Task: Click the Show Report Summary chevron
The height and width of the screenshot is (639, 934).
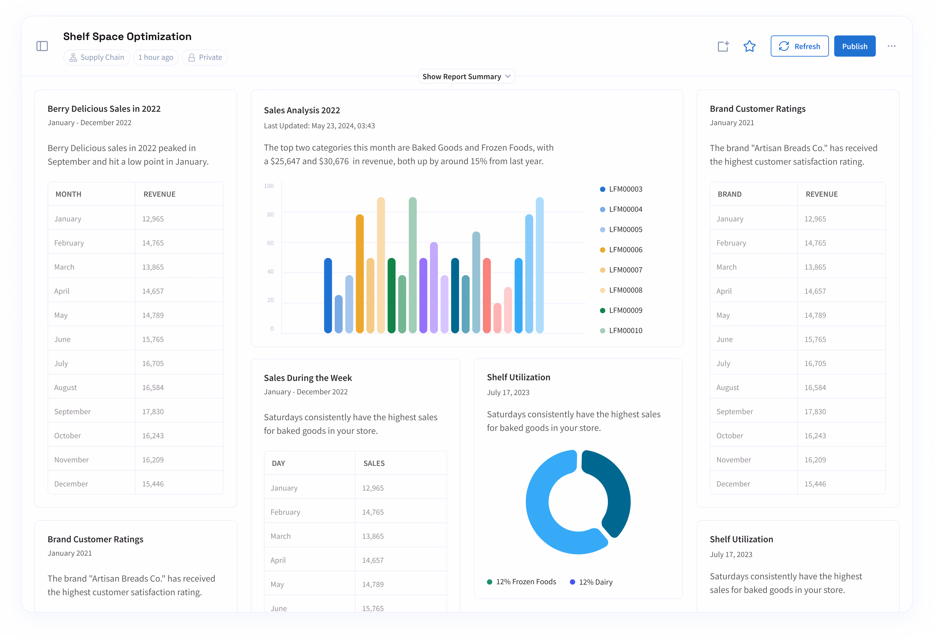Action: [508, 76]
